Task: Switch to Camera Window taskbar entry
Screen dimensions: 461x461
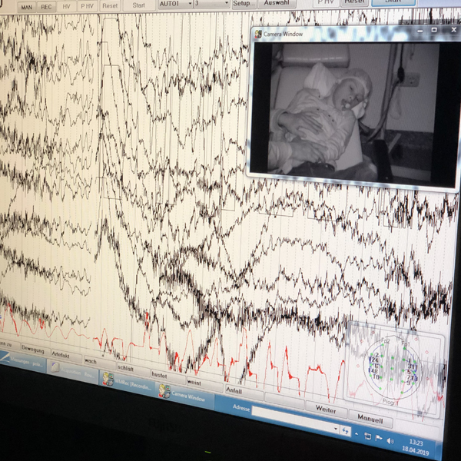Action: tap(184, 396)
